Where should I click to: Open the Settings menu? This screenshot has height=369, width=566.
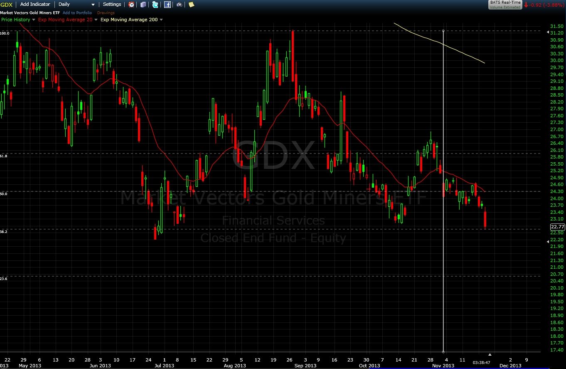tap(112, 4)
